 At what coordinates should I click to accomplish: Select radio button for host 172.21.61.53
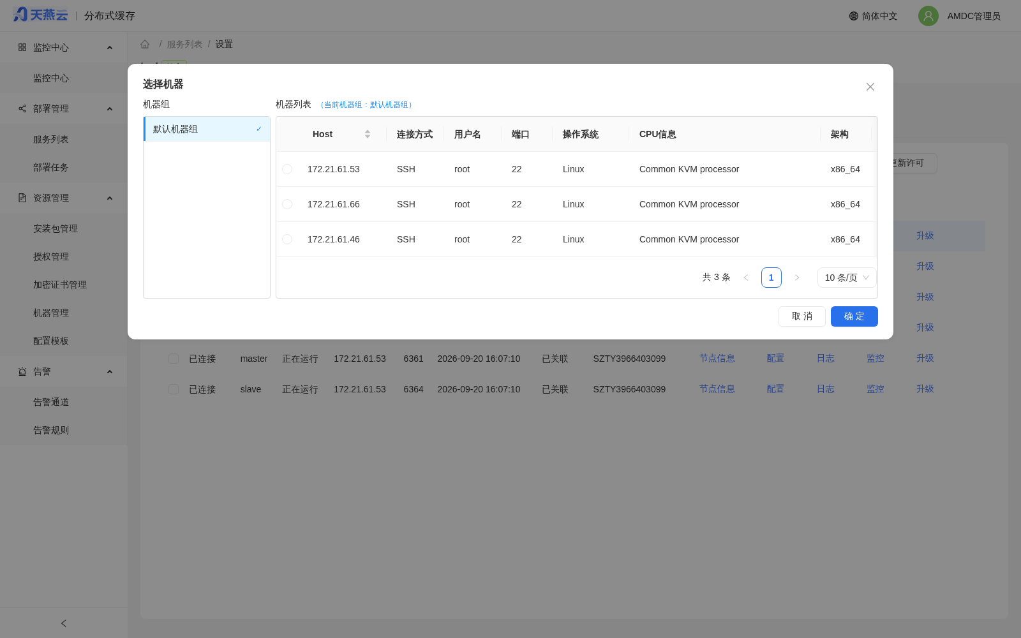[287, 169]
